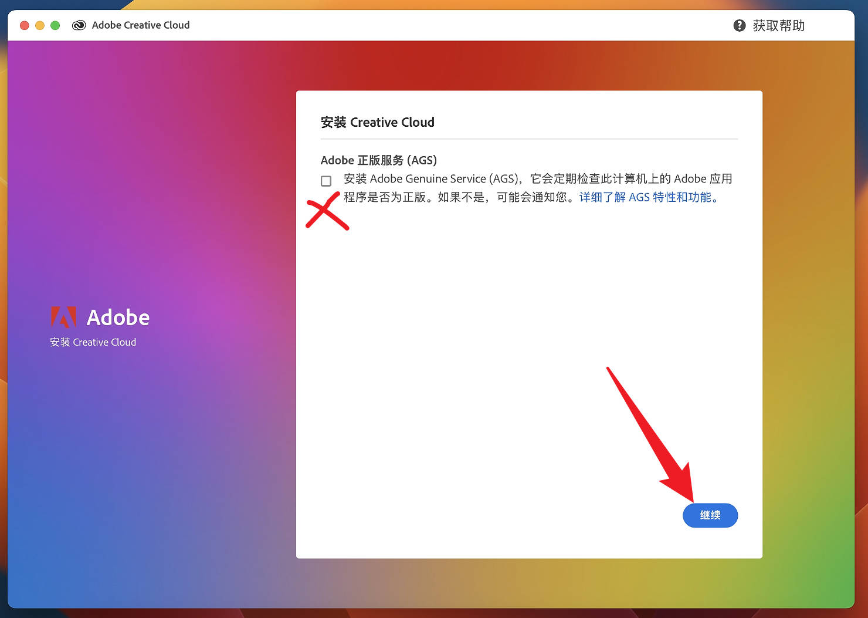Image resolution: width=868 pixels, height=618 pixels.
Task: Click the red Adobe logo icon
Action: click(63, 317)
